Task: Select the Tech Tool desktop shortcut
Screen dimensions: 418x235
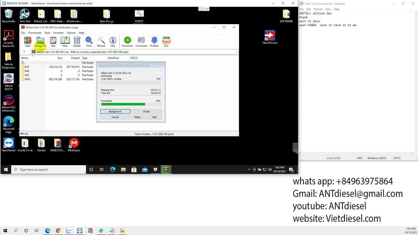Action: [x=25, y=16]
